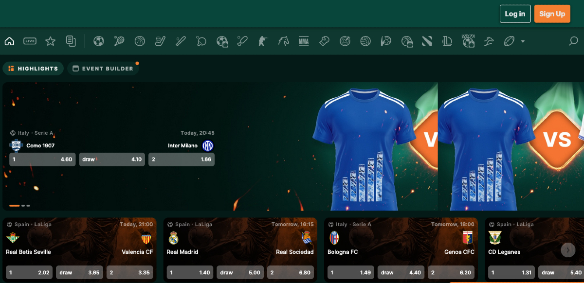584x283 pixels.
Task: Open the bet slip documents icon
Action: coord(71,41)
